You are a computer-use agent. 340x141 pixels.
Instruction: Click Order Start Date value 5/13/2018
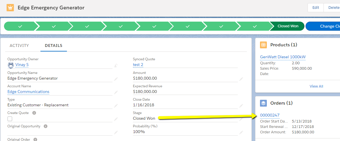(x=301, y=121)
